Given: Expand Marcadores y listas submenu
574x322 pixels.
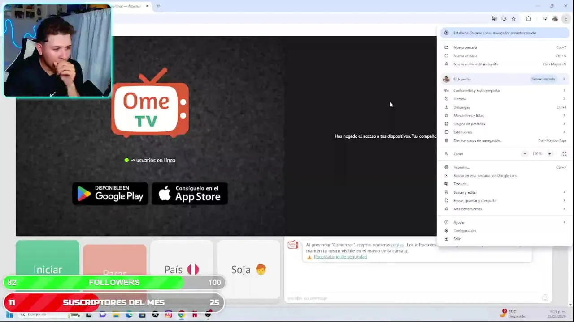Looking at the screenshot, I should (505, 115).
